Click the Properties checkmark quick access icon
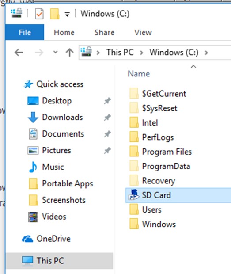The height and width of the screenshot is (274, 231). 39,14
